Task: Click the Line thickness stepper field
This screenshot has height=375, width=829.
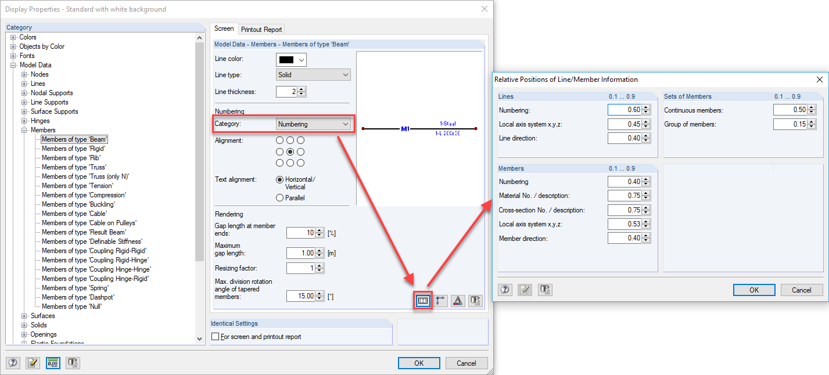Action: coord(291,91)
